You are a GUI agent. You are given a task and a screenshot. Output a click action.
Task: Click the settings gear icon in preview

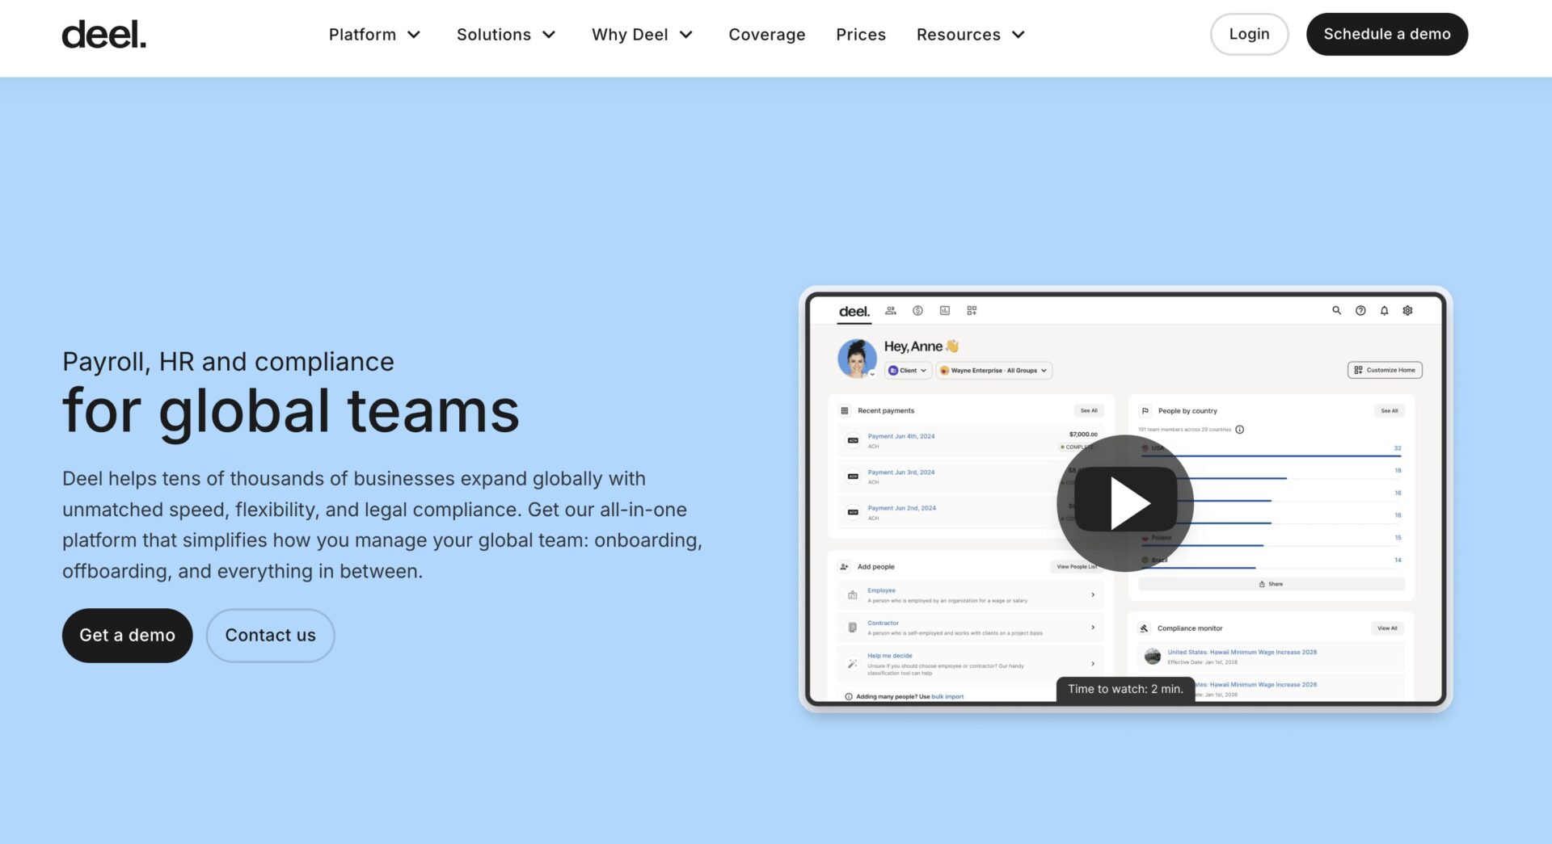point(1407,310)
